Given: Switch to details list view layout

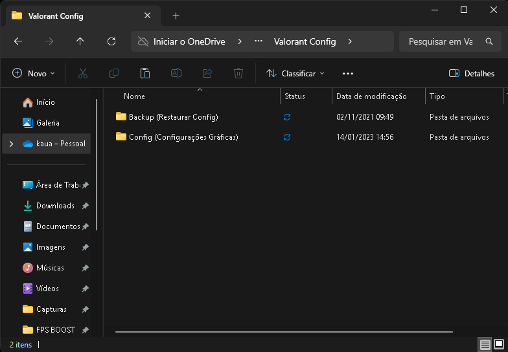Looking at the screenshot, I should pyautogui.click(x=485, y=344).
